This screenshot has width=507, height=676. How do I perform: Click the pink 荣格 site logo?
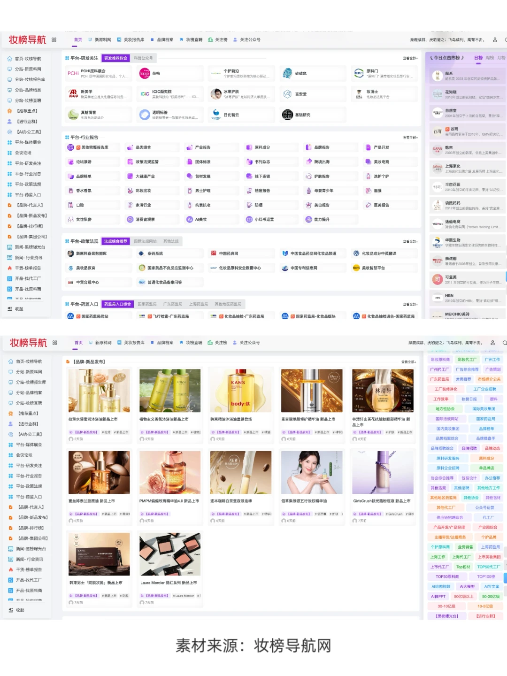click(145, 73)
